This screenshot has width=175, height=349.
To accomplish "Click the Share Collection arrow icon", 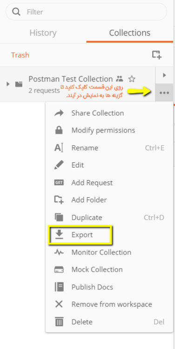I will pos(59,113).
